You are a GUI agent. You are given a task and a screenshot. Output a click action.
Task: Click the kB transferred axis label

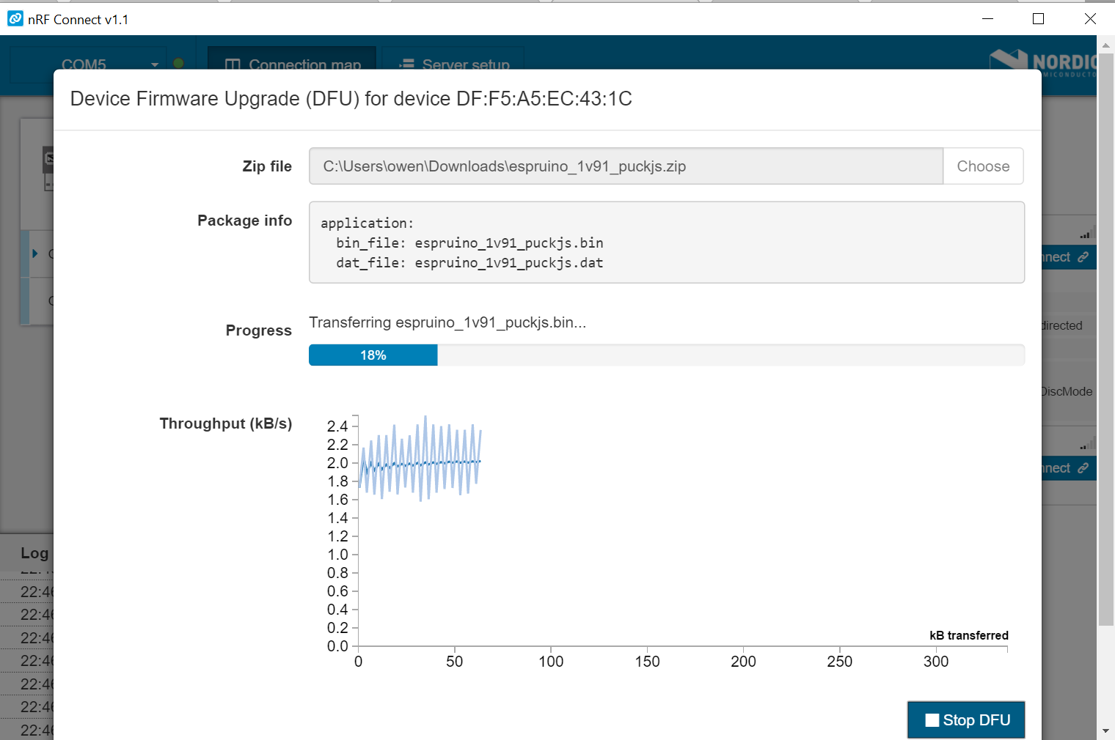pos(968,635)
